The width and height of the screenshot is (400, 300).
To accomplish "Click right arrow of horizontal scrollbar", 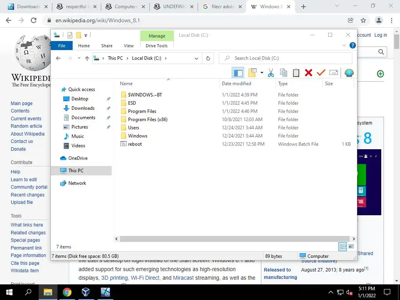I will [x=354, y=239].
